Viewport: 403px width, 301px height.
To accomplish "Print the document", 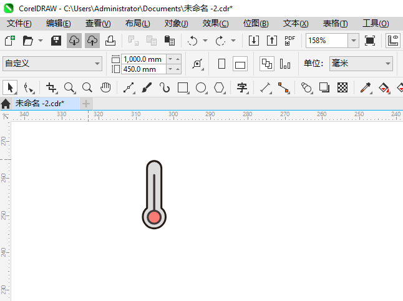I will (x=110, y=41).
